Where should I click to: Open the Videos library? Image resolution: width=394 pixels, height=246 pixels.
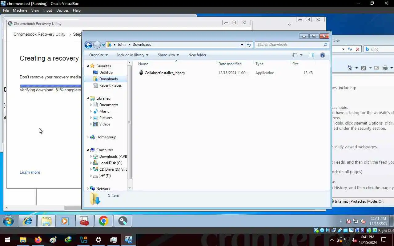click(105, 124)
